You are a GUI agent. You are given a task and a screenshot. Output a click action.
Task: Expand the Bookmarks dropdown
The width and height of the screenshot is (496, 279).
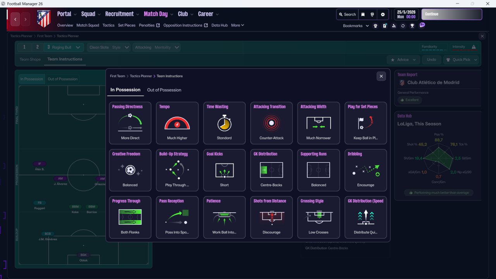point(356,26)
